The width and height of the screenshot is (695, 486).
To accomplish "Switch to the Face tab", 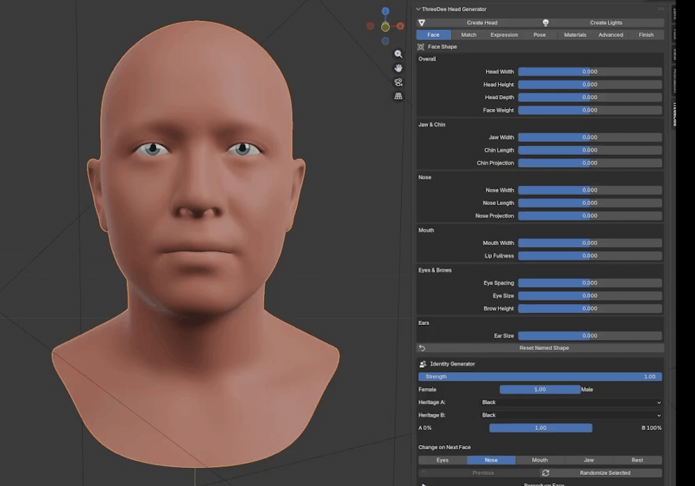I will (x=434, y=35).
